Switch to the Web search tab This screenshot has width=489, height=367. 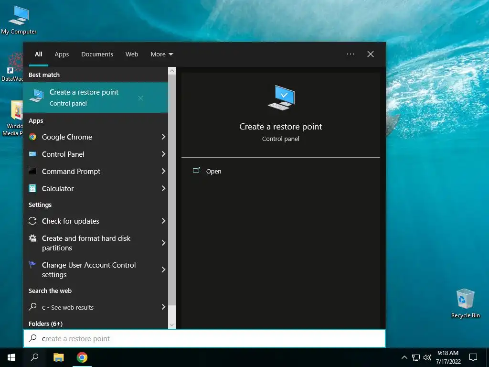coord(132,54)
